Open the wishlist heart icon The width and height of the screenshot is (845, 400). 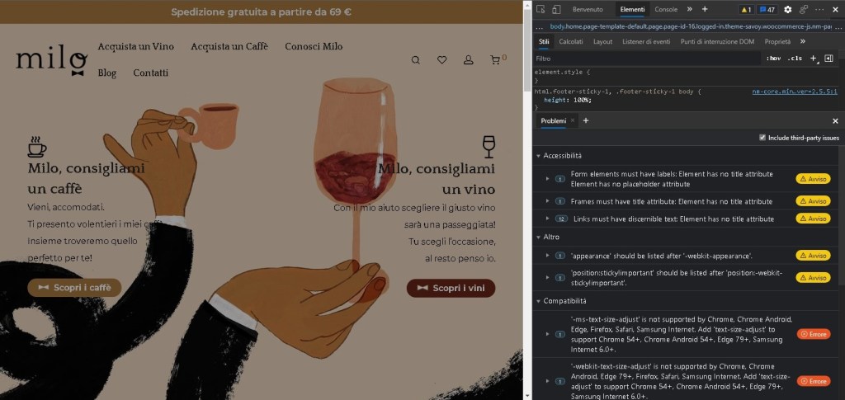[442, 60]
